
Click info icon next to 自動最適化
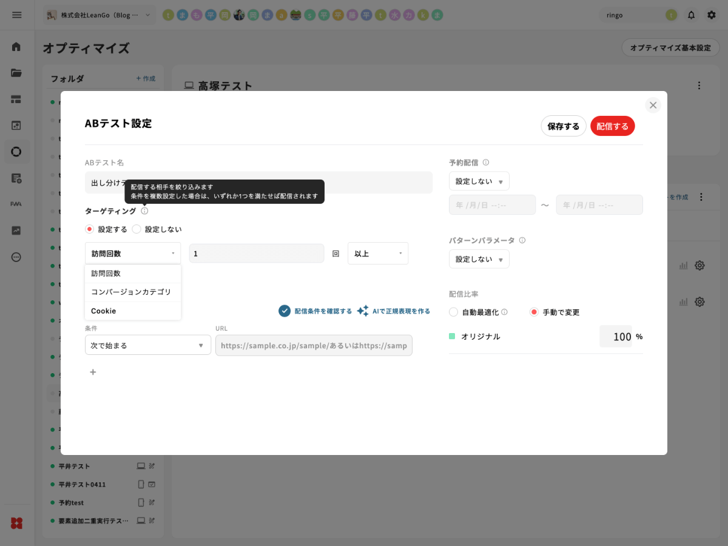504,312
